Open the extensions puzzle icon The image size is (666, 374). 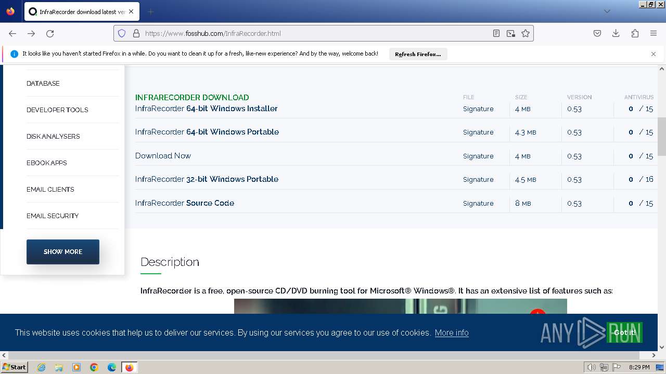(635, 33)
